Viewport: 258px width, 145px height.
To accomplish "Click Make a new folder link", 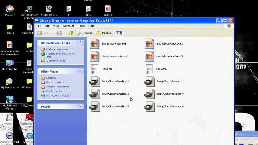I will (x=57, y=49).
